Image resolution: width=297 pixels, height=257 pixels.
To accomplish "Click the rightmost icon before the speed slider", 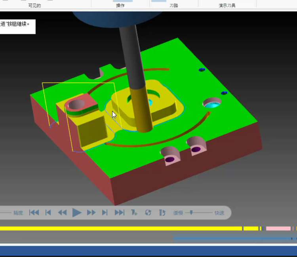I will coord(162,213).
